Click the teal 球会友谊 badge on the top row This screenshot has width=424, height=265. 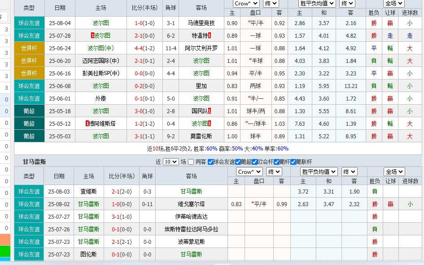pos(29,22)
